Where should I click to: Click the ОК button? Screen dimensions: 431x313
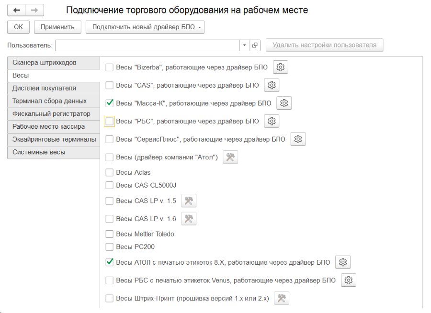[x=18, y=27]
